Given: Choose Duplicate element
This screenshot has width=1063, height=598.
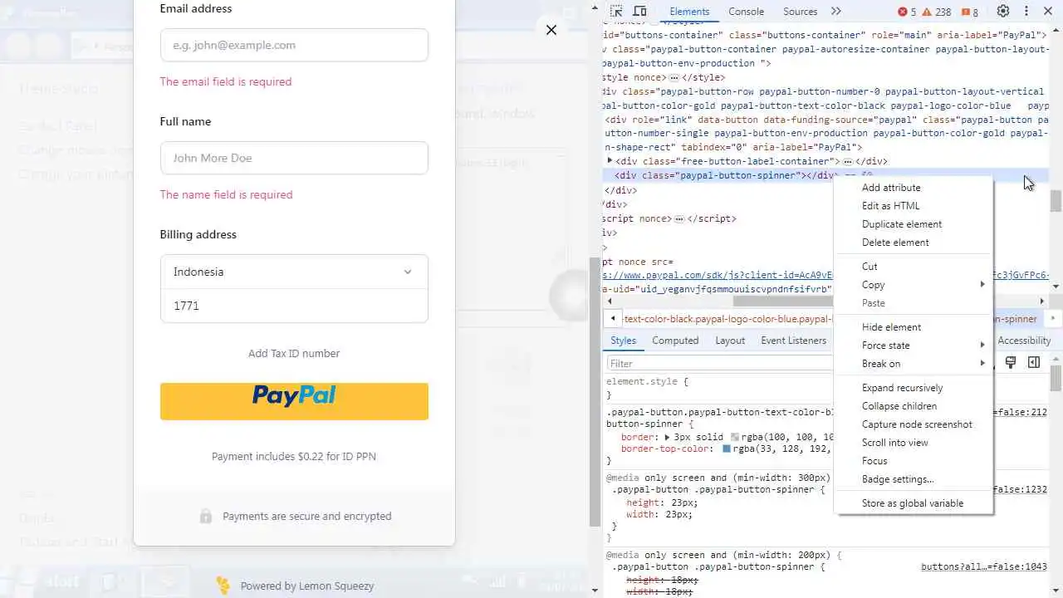Looking at the screenshot, I should coord(914,224).
